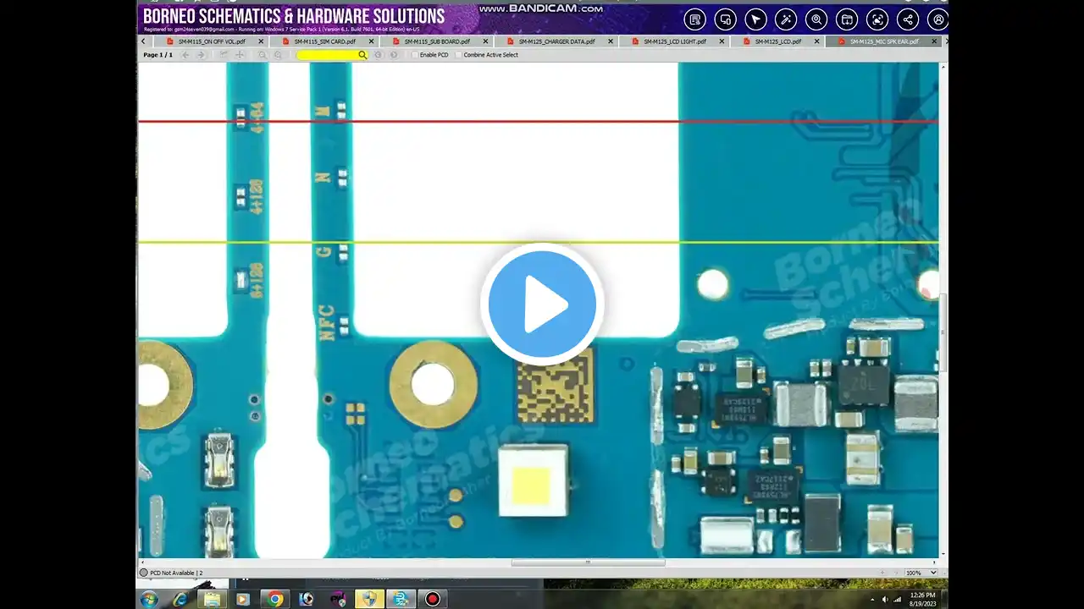Open the magnifier search icon in the header
This screenshot has width=1084, height=609.
click(x=816, y=19)
